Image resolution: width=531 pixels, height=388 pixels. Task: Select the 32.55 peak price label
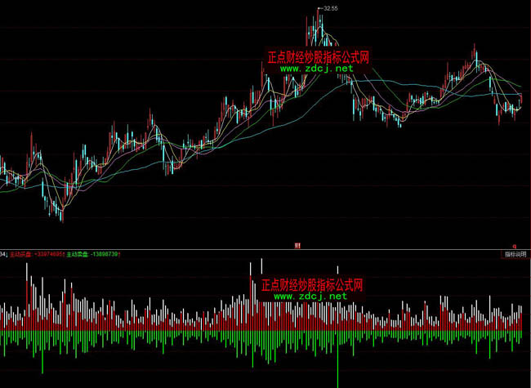pyautogui.click(x=331, y=8)
